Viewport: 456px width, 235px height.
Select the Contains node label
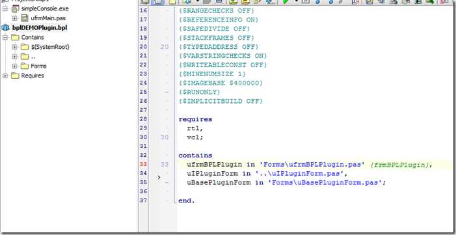[33, 37]
